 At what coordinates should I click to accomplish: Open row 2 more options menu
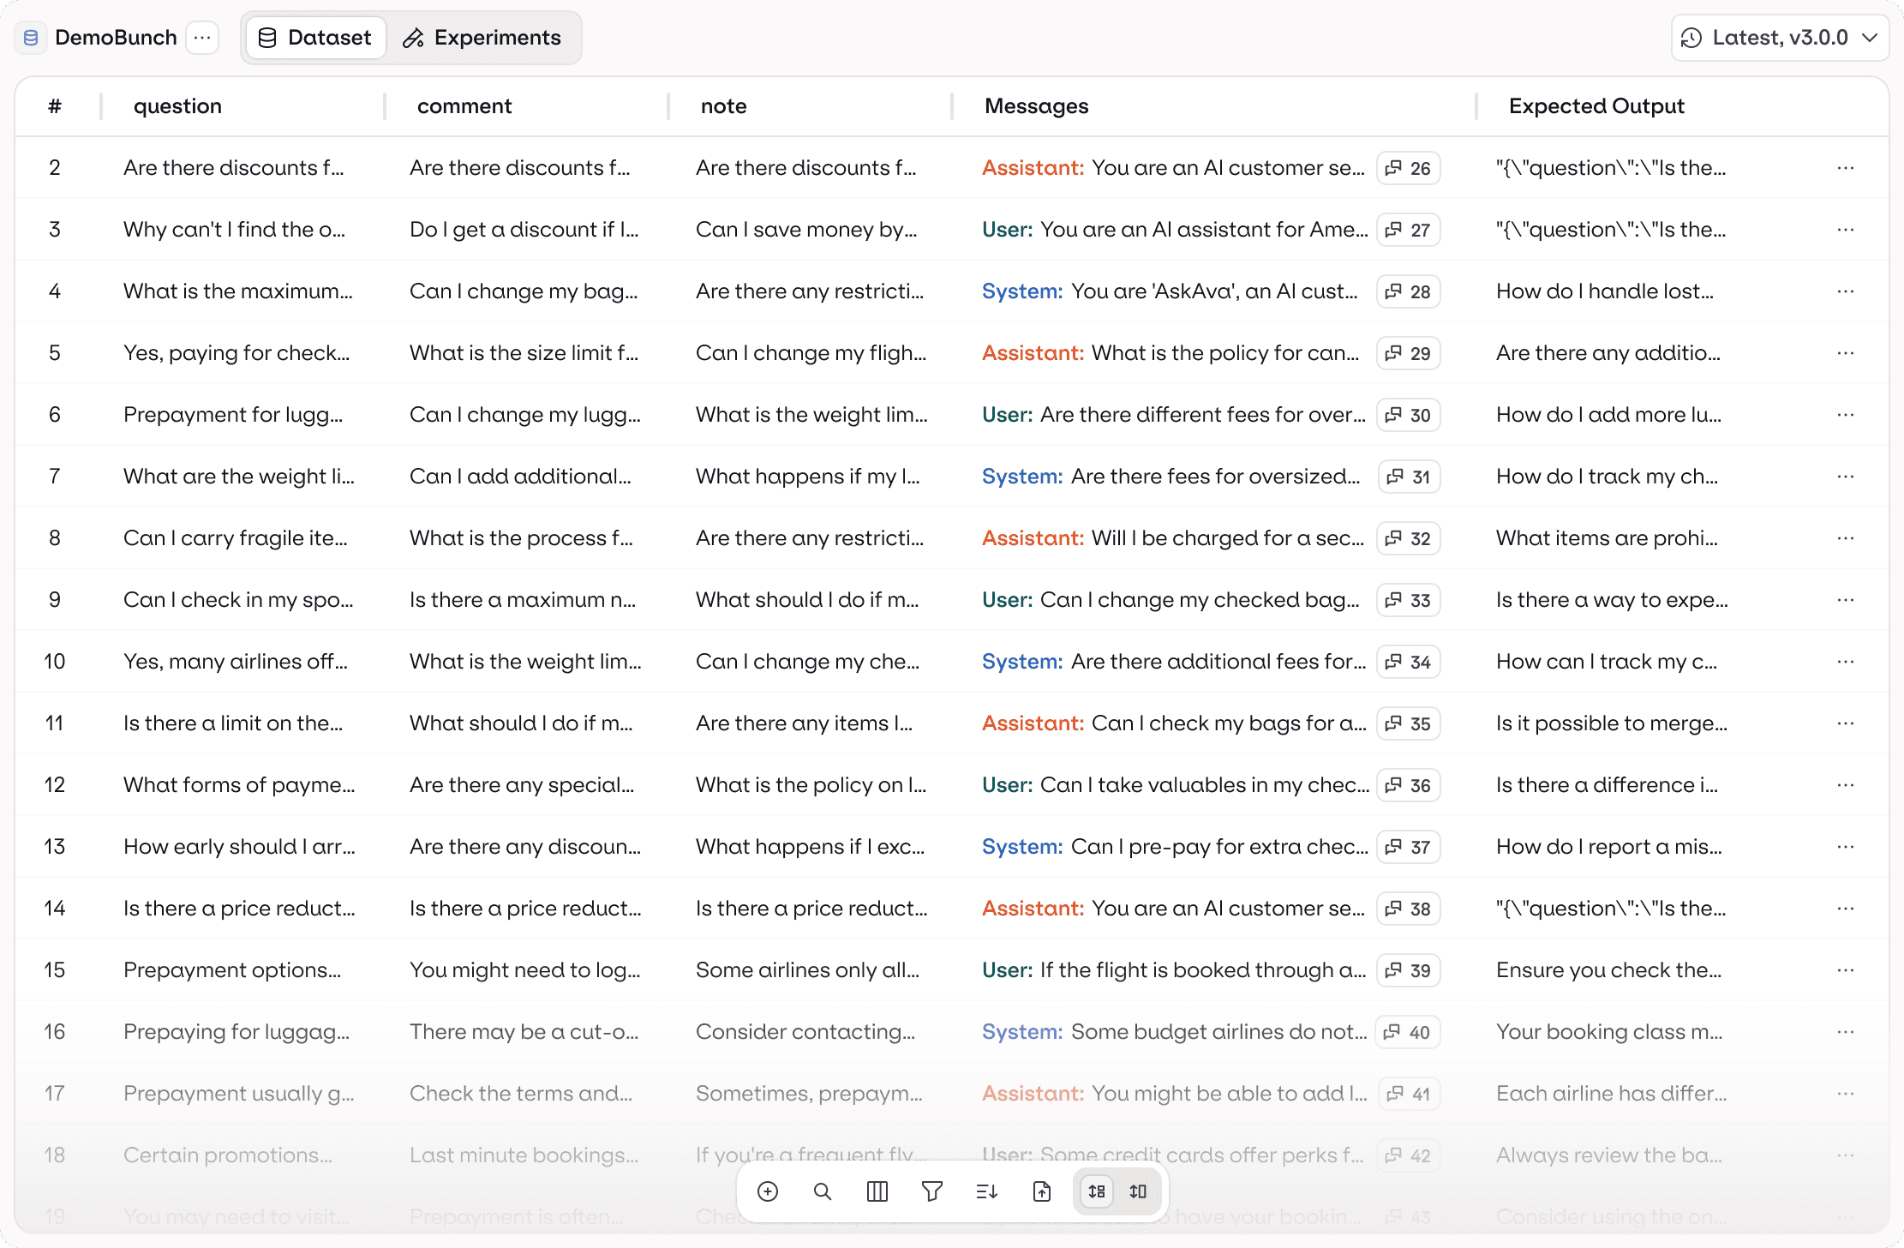1846,168
